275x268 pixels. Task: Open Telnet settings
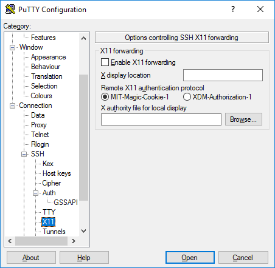(x=40, y=135)
